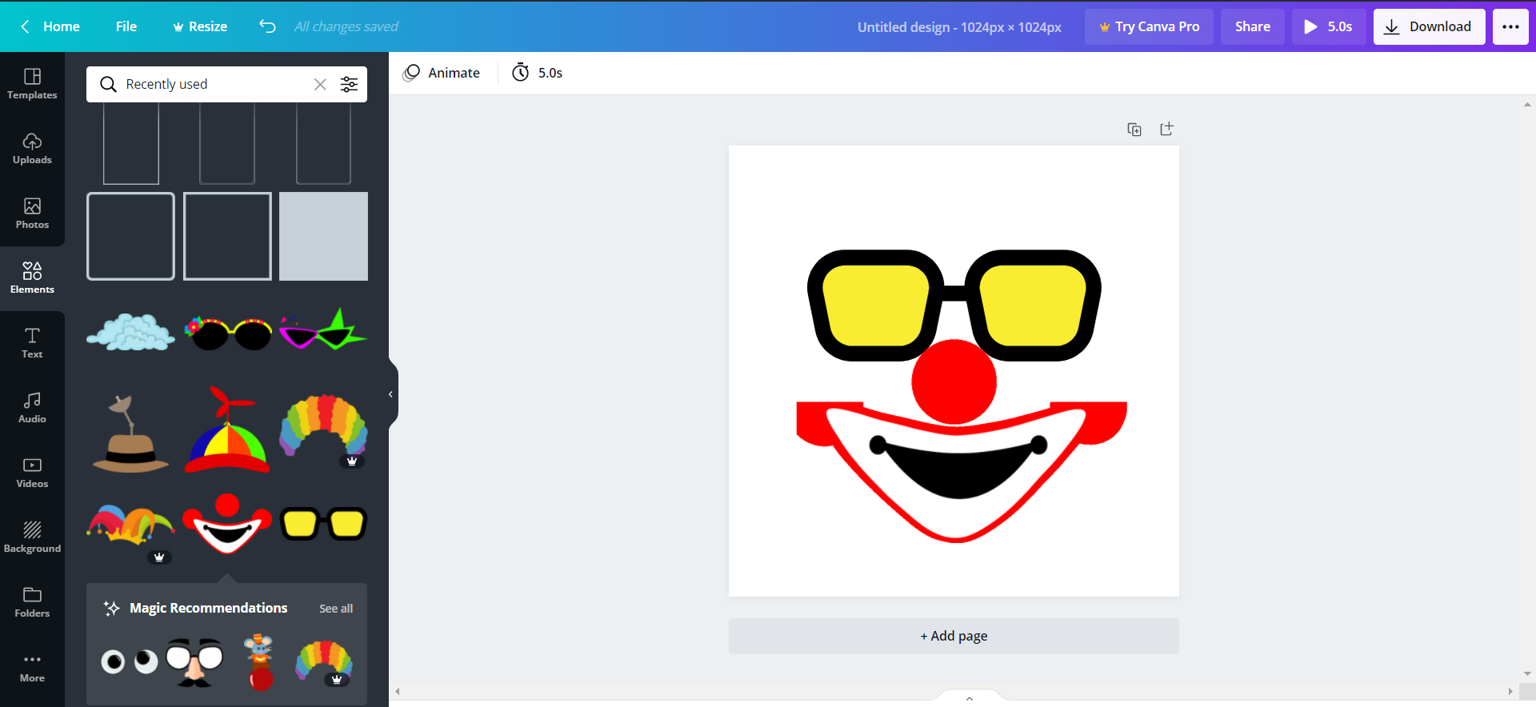Select the light gray square element

pos(323,236)
